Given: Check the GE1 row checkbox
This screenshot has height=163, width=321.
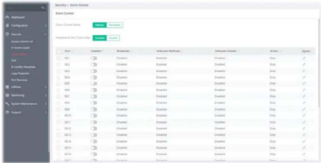Looking at the screenshot, I should pos(59,58).
